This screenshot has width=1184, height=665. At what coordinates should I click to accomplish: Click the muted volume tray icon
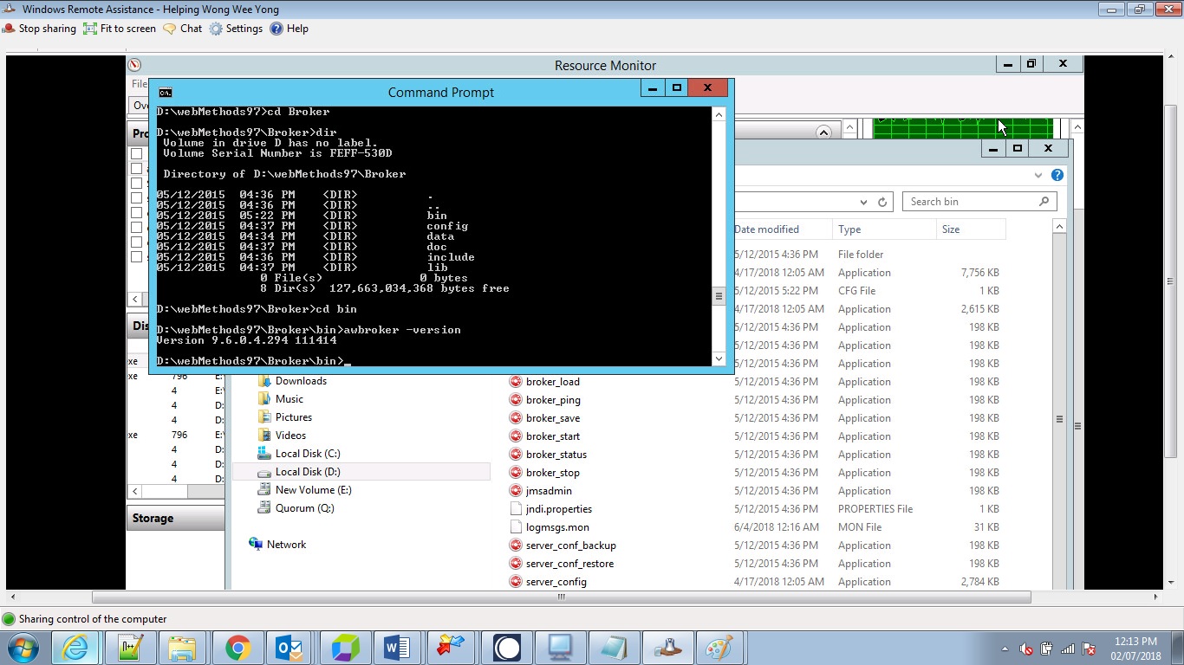tap(1026, 649)
